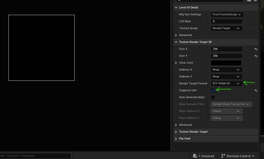Click the 'Mip Gen Settings' label

(190, 14)
